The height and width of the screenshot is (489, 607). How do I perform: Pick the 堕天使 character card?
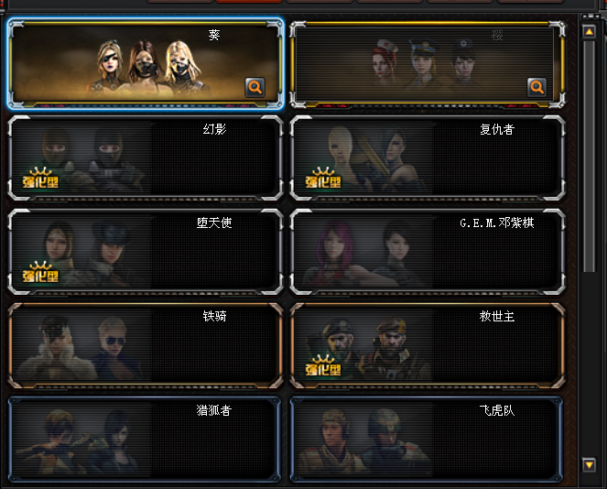pos(146,252)
